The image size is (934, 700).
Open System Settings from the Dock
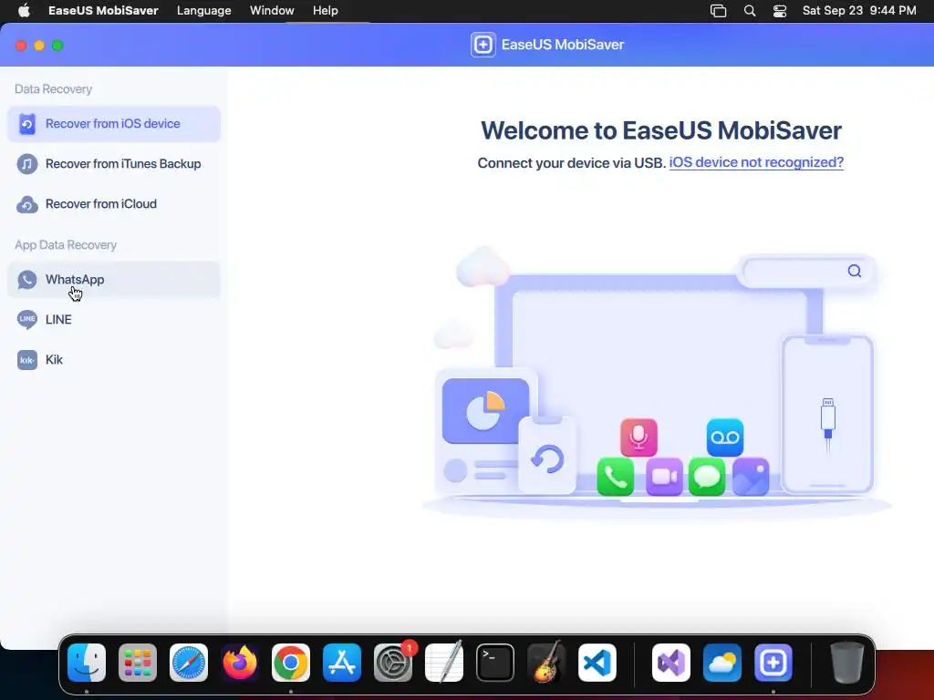coord(393,663)
